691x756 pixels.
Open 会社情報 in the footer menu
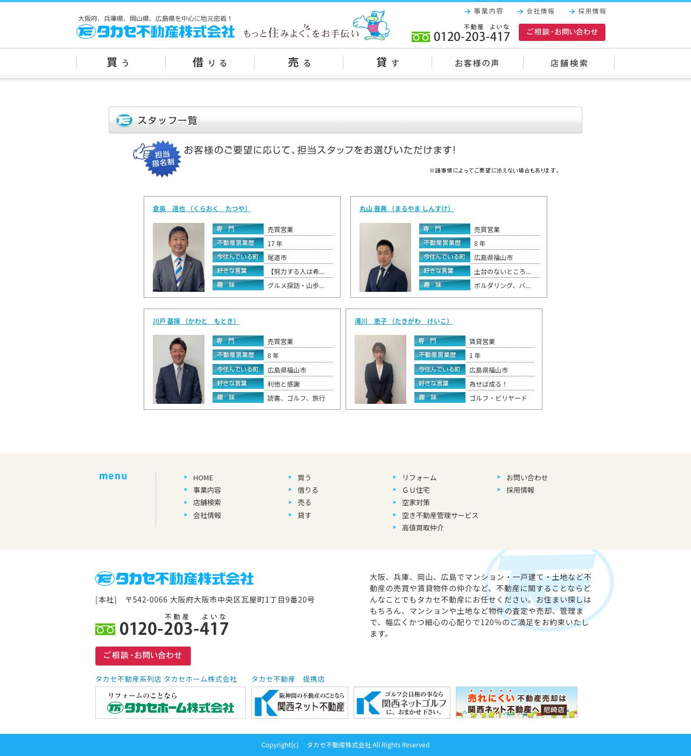point(207,516)
